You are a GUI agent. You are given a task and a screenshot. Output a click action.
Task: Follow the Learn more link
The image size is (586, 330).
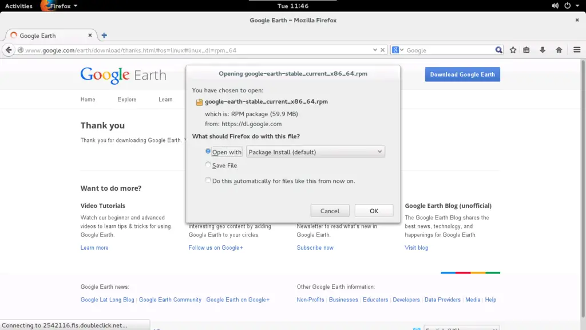[x=94, y=247]
